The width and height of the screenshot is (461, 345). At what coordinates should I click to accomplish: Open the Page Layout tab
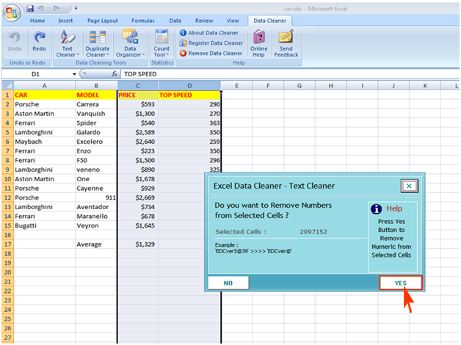pos(102,21)
